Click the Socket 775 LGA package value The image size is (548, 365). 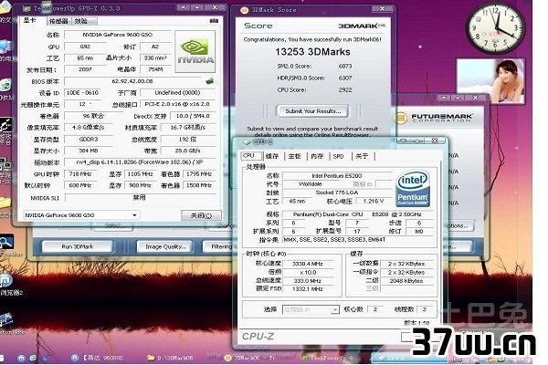click(337, 193)
